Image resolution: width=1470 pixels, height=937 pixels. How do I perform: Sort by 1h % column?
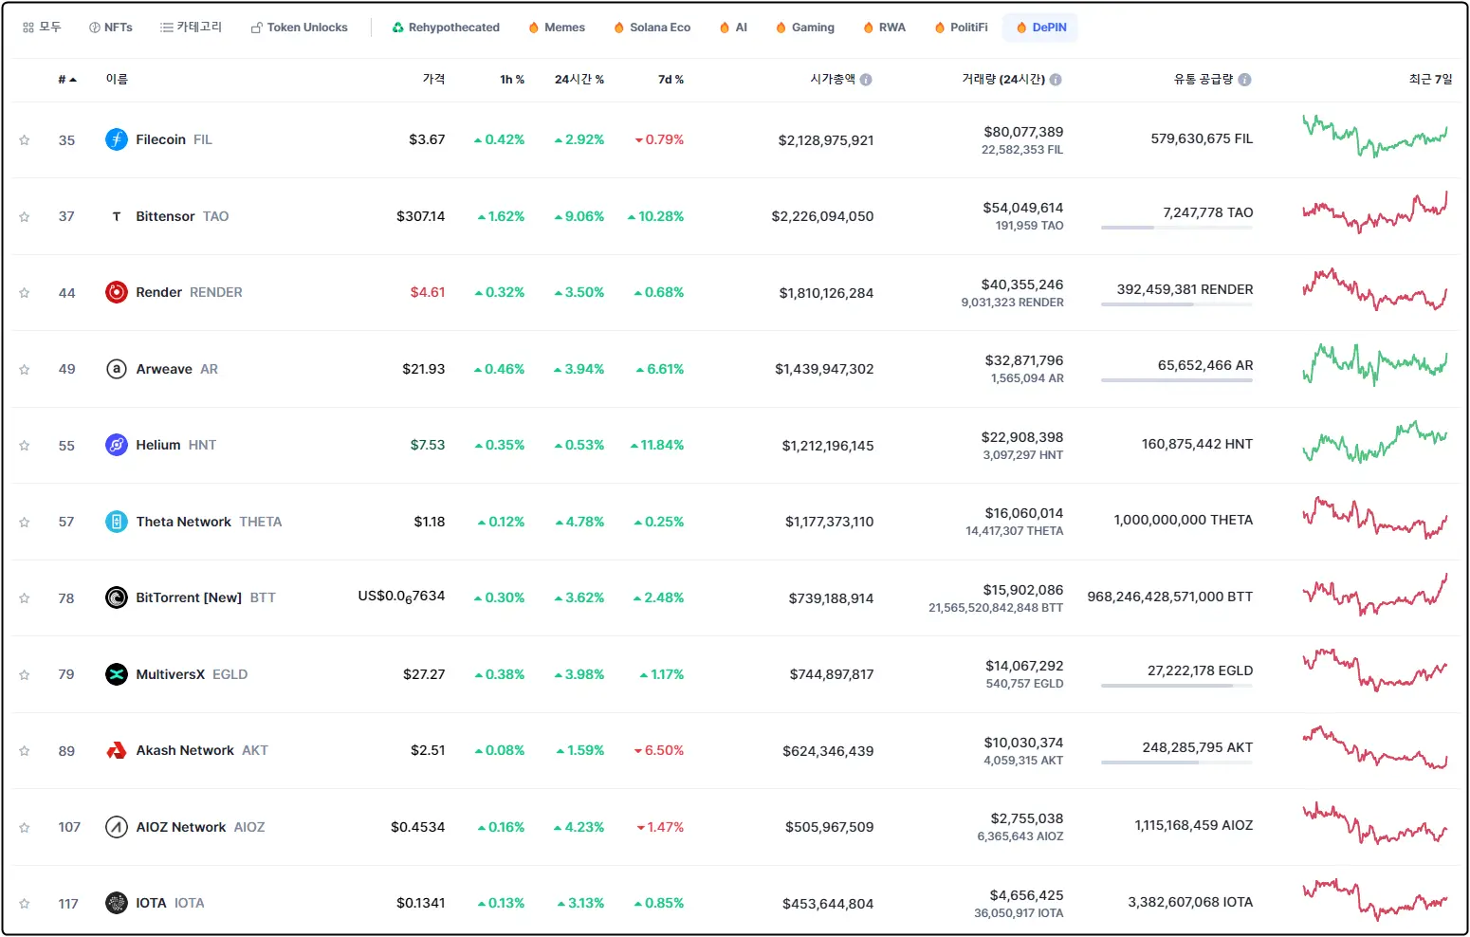pos(512,80)
